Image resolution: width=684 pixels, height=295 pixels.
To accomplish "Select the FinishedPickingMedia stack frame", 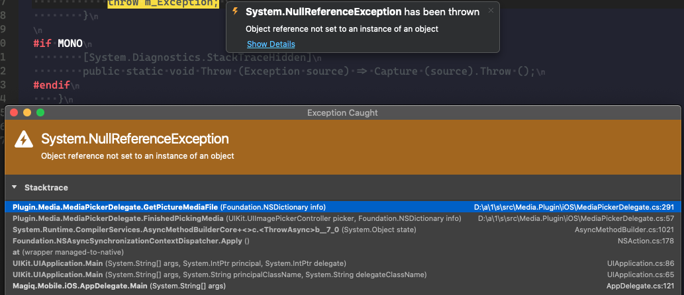I will [342, 218].
